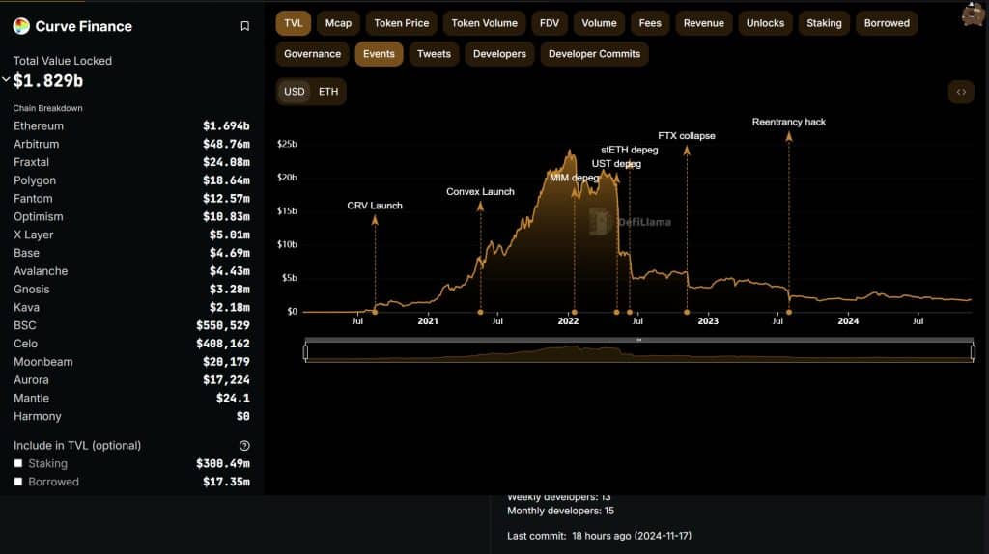This screenshot has height=554, width=989.
Task: Toggle the Mcap chart metric
Action: (338, 23)
